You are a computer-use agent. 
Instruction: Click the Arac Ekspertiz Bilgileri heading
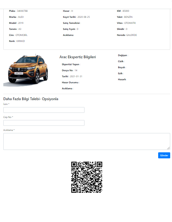coord(78,57)
